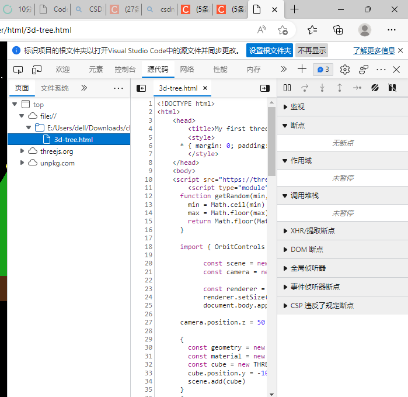Viewport: 408px width, 397px height.
Task: Open the 了解更多信息 link
Action: (374, 51)
